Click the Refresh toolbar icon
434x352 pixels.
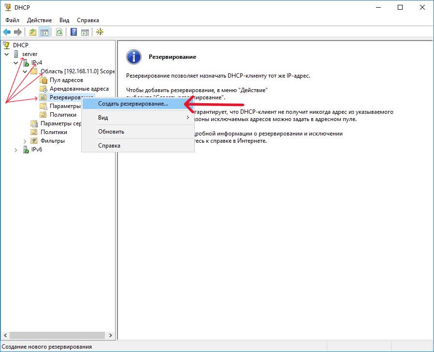pyautogui.click(x=59, y=32)
